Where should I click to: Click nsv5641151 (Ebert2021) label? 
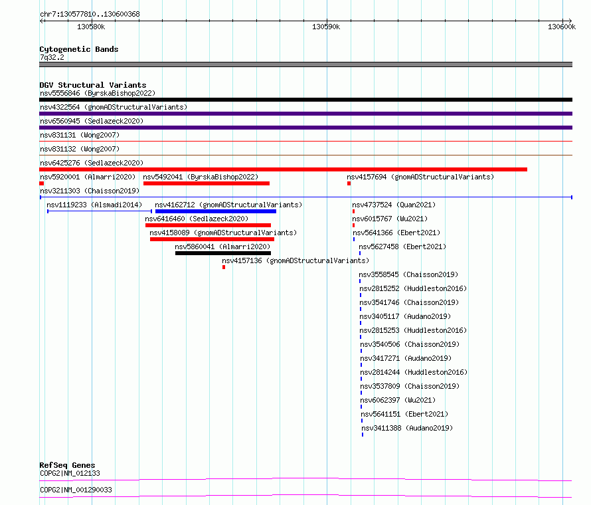[405, 414]
